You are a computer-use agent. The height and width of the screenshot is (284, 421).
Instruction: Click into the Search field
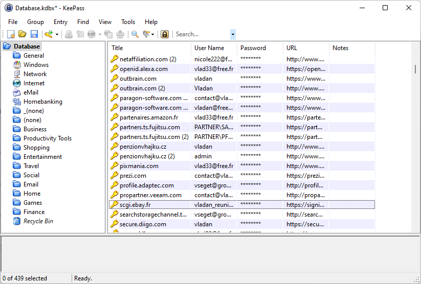[203, 34]
